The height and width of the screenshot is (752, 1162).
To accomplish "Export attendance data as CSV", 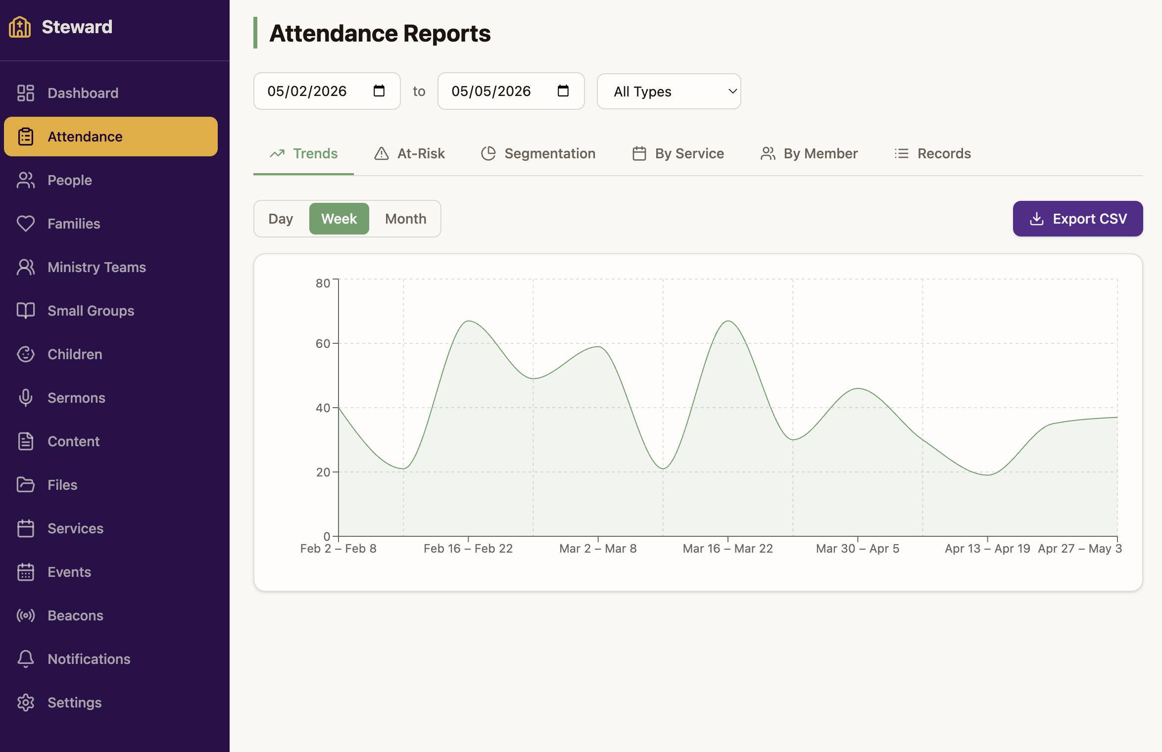I will (x=1078, y=219).
